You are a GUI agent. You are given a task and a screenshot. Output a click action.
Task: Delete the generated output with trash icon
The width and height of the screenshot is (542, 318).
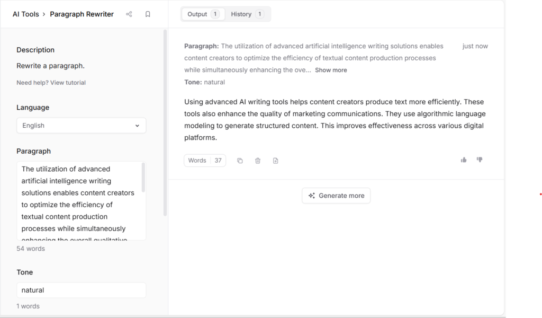[x=258, y=161]
